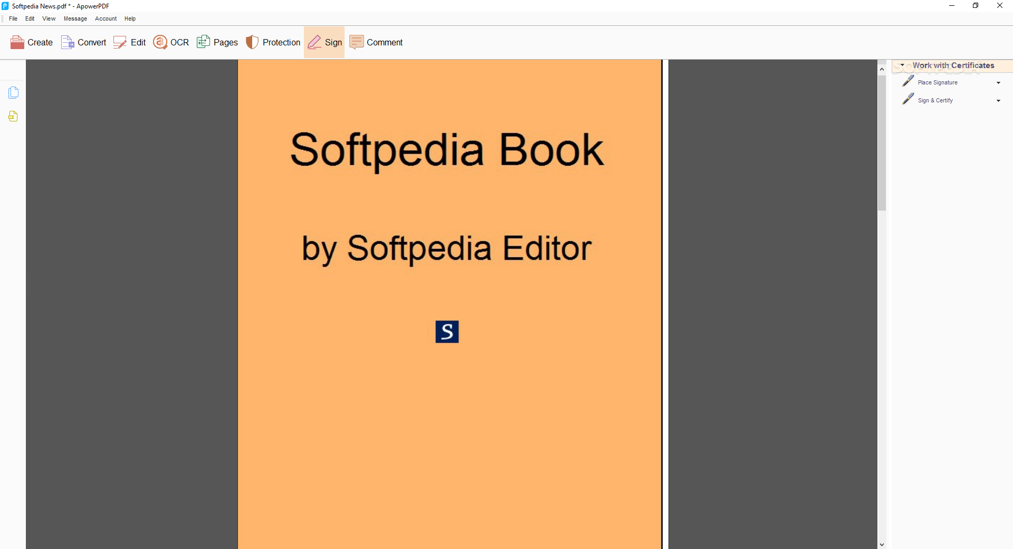This screenshot has height=549, width=1013.
Task: Show page thumbnails sidebar panel
Action: click(x=13, y=92)
